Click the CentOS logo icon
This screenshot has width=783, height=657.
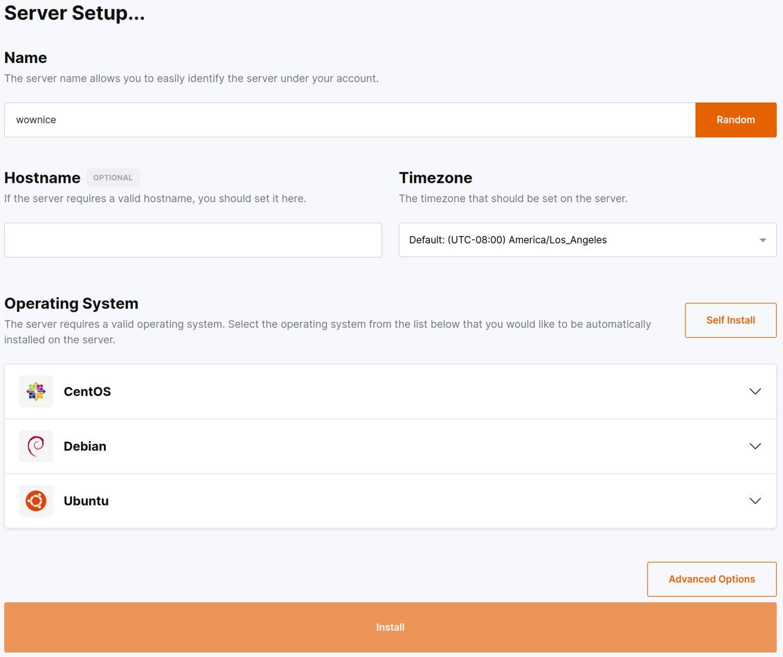(36, 392)
